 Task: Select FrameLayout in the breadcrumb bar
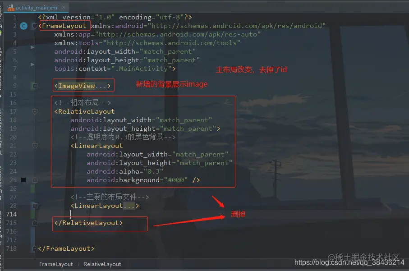point(56,264)
